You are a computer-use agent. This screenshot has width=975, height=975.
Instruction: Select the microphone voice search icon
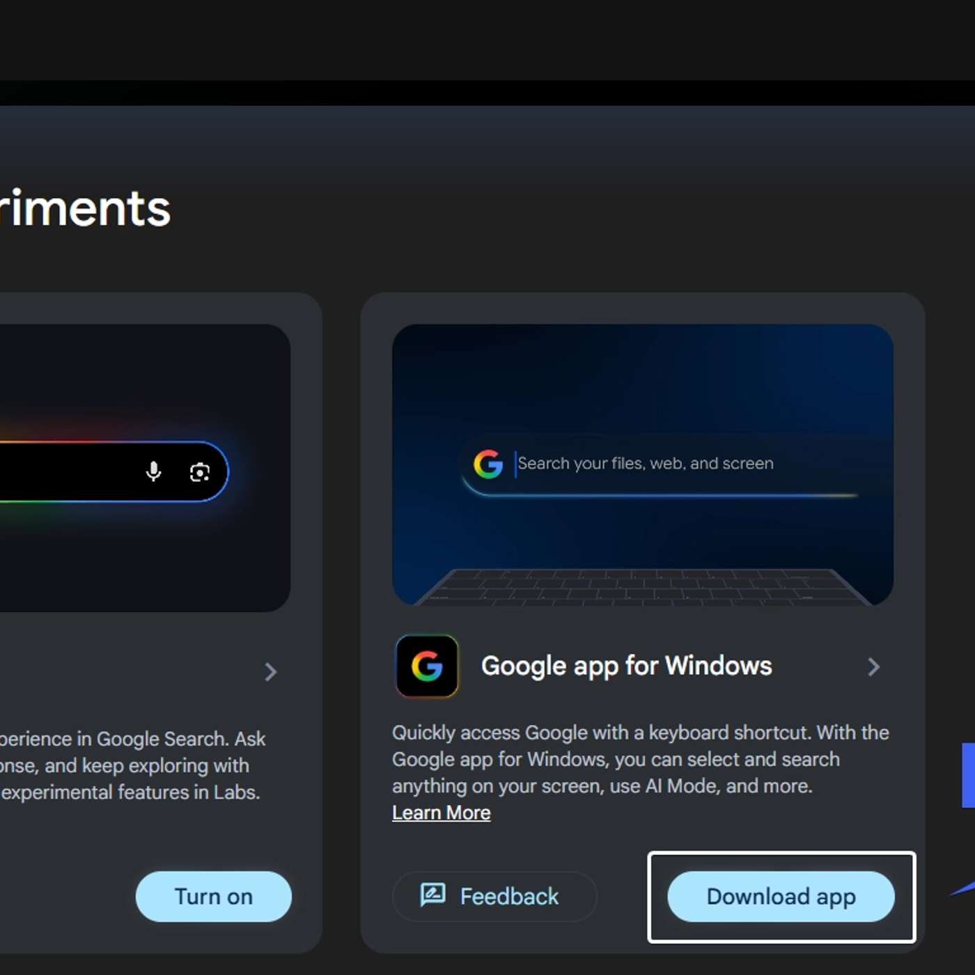(x=153, y=471)
